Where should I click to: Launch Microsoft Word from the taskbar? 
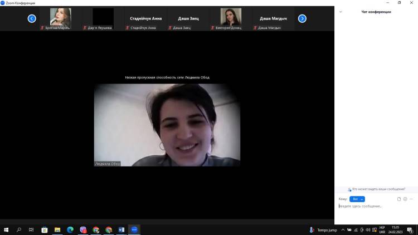tap(121, 229)
